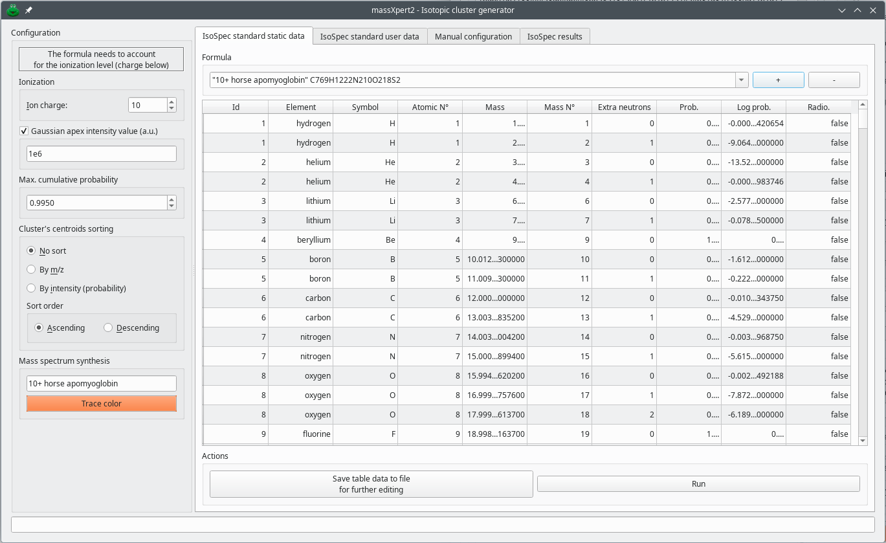Select the By m/z sorting option
The width and height of the screenshot is (886, 543).
[x=30, y=269]
